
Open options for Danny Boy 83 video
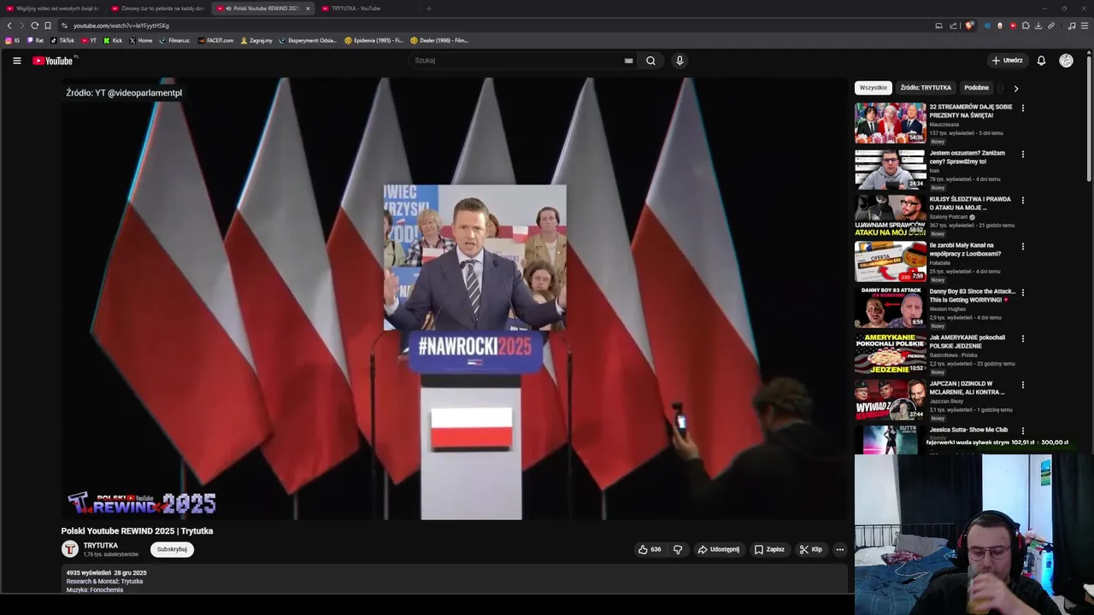coord(1022,292)
